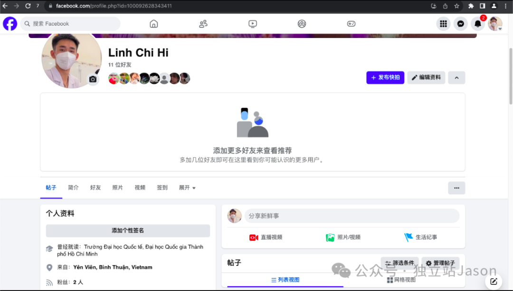This screenshot has width=513, height=291.
Task: Expand the 展开 dropdown in profile tabs
Action: click(x=187, y=188)
